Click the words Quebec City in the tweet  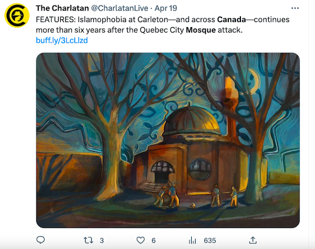click(162, 30)
